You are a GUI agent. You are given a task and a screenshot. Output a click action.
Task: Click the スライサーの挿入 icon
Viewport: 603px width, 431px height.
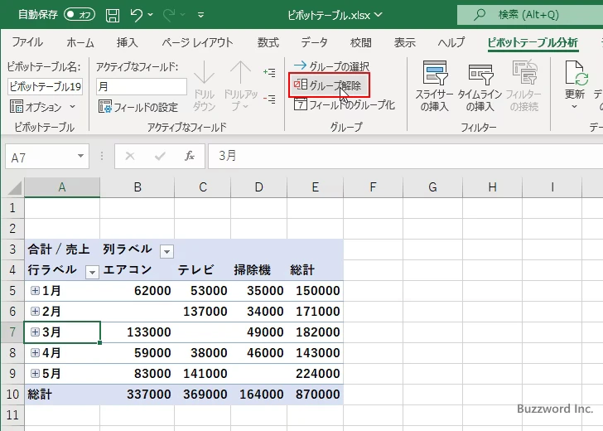coord(435,72)
